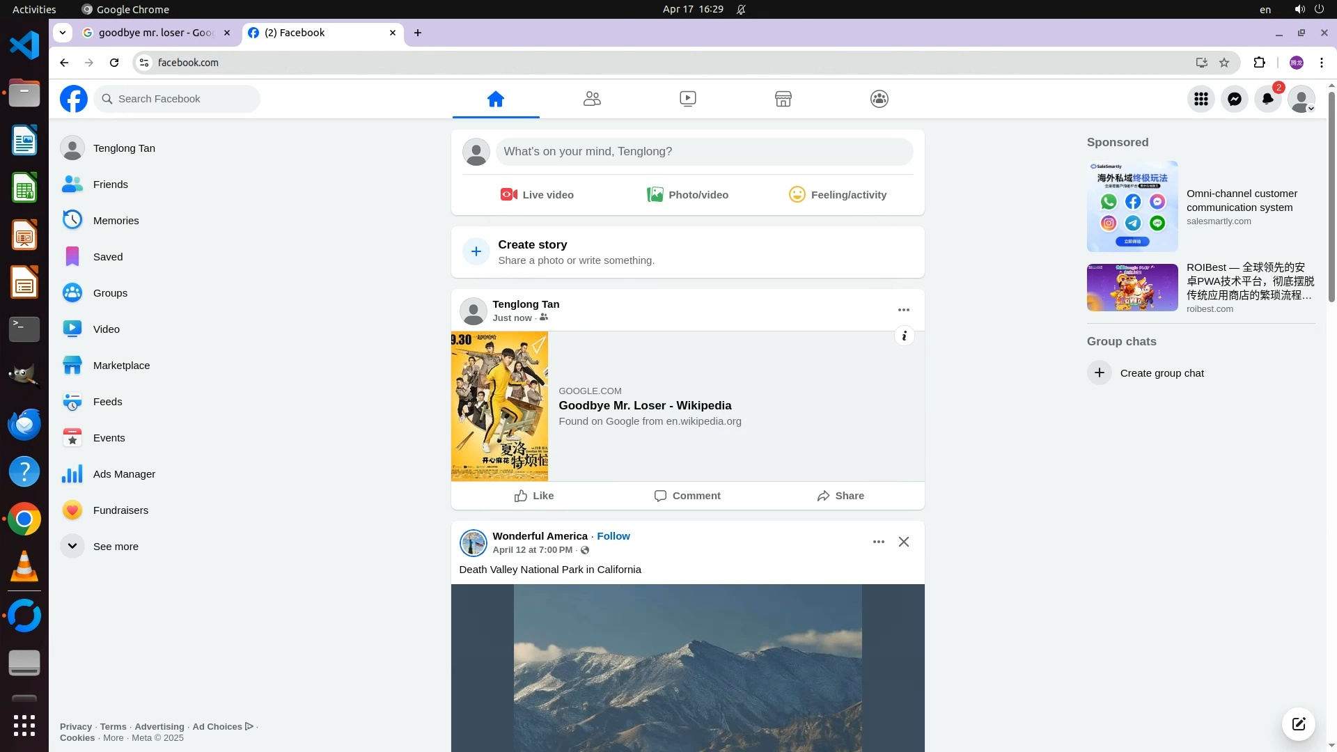Image resolution: width=1337 pixels, height=752 pixels.
Task: Like Tenglong Tan's post
Action: coord(534,496)
